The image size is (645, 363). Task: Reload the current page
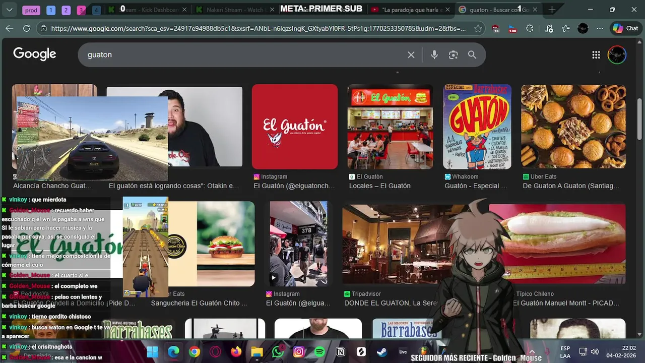click(x=26, y=28)
